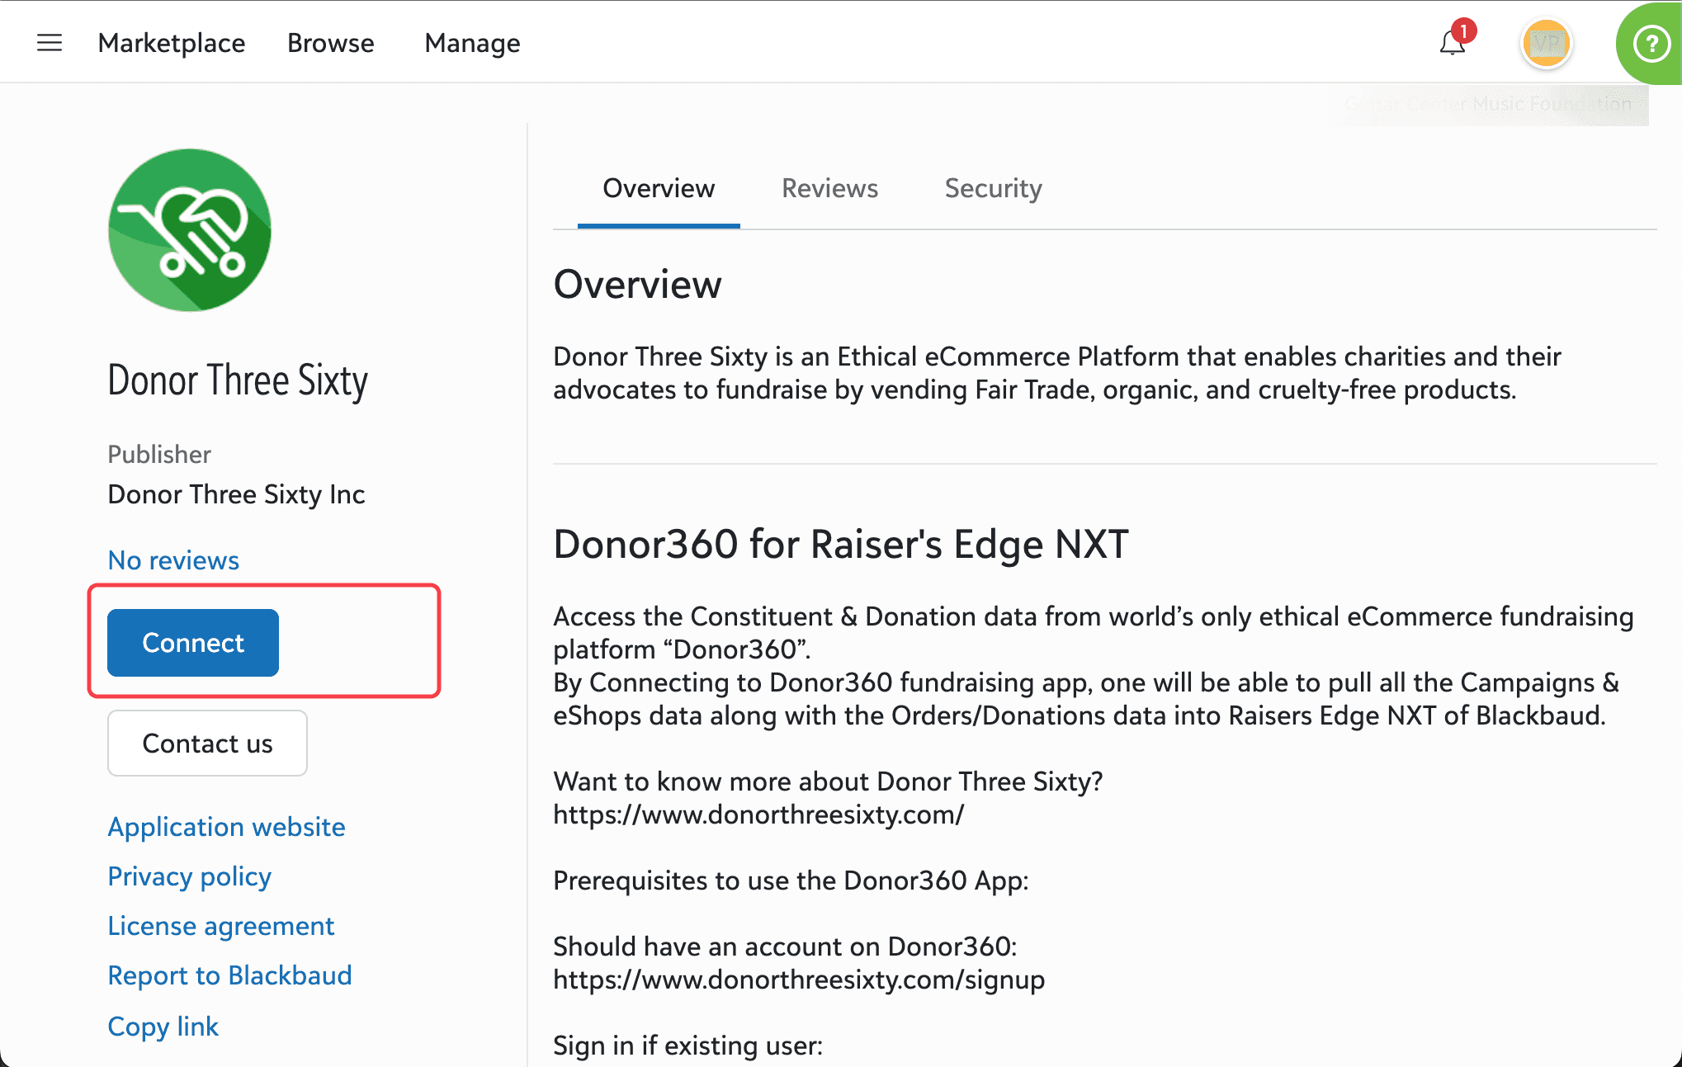
Task: Open the License agreement link
Action: click(220, 926)
